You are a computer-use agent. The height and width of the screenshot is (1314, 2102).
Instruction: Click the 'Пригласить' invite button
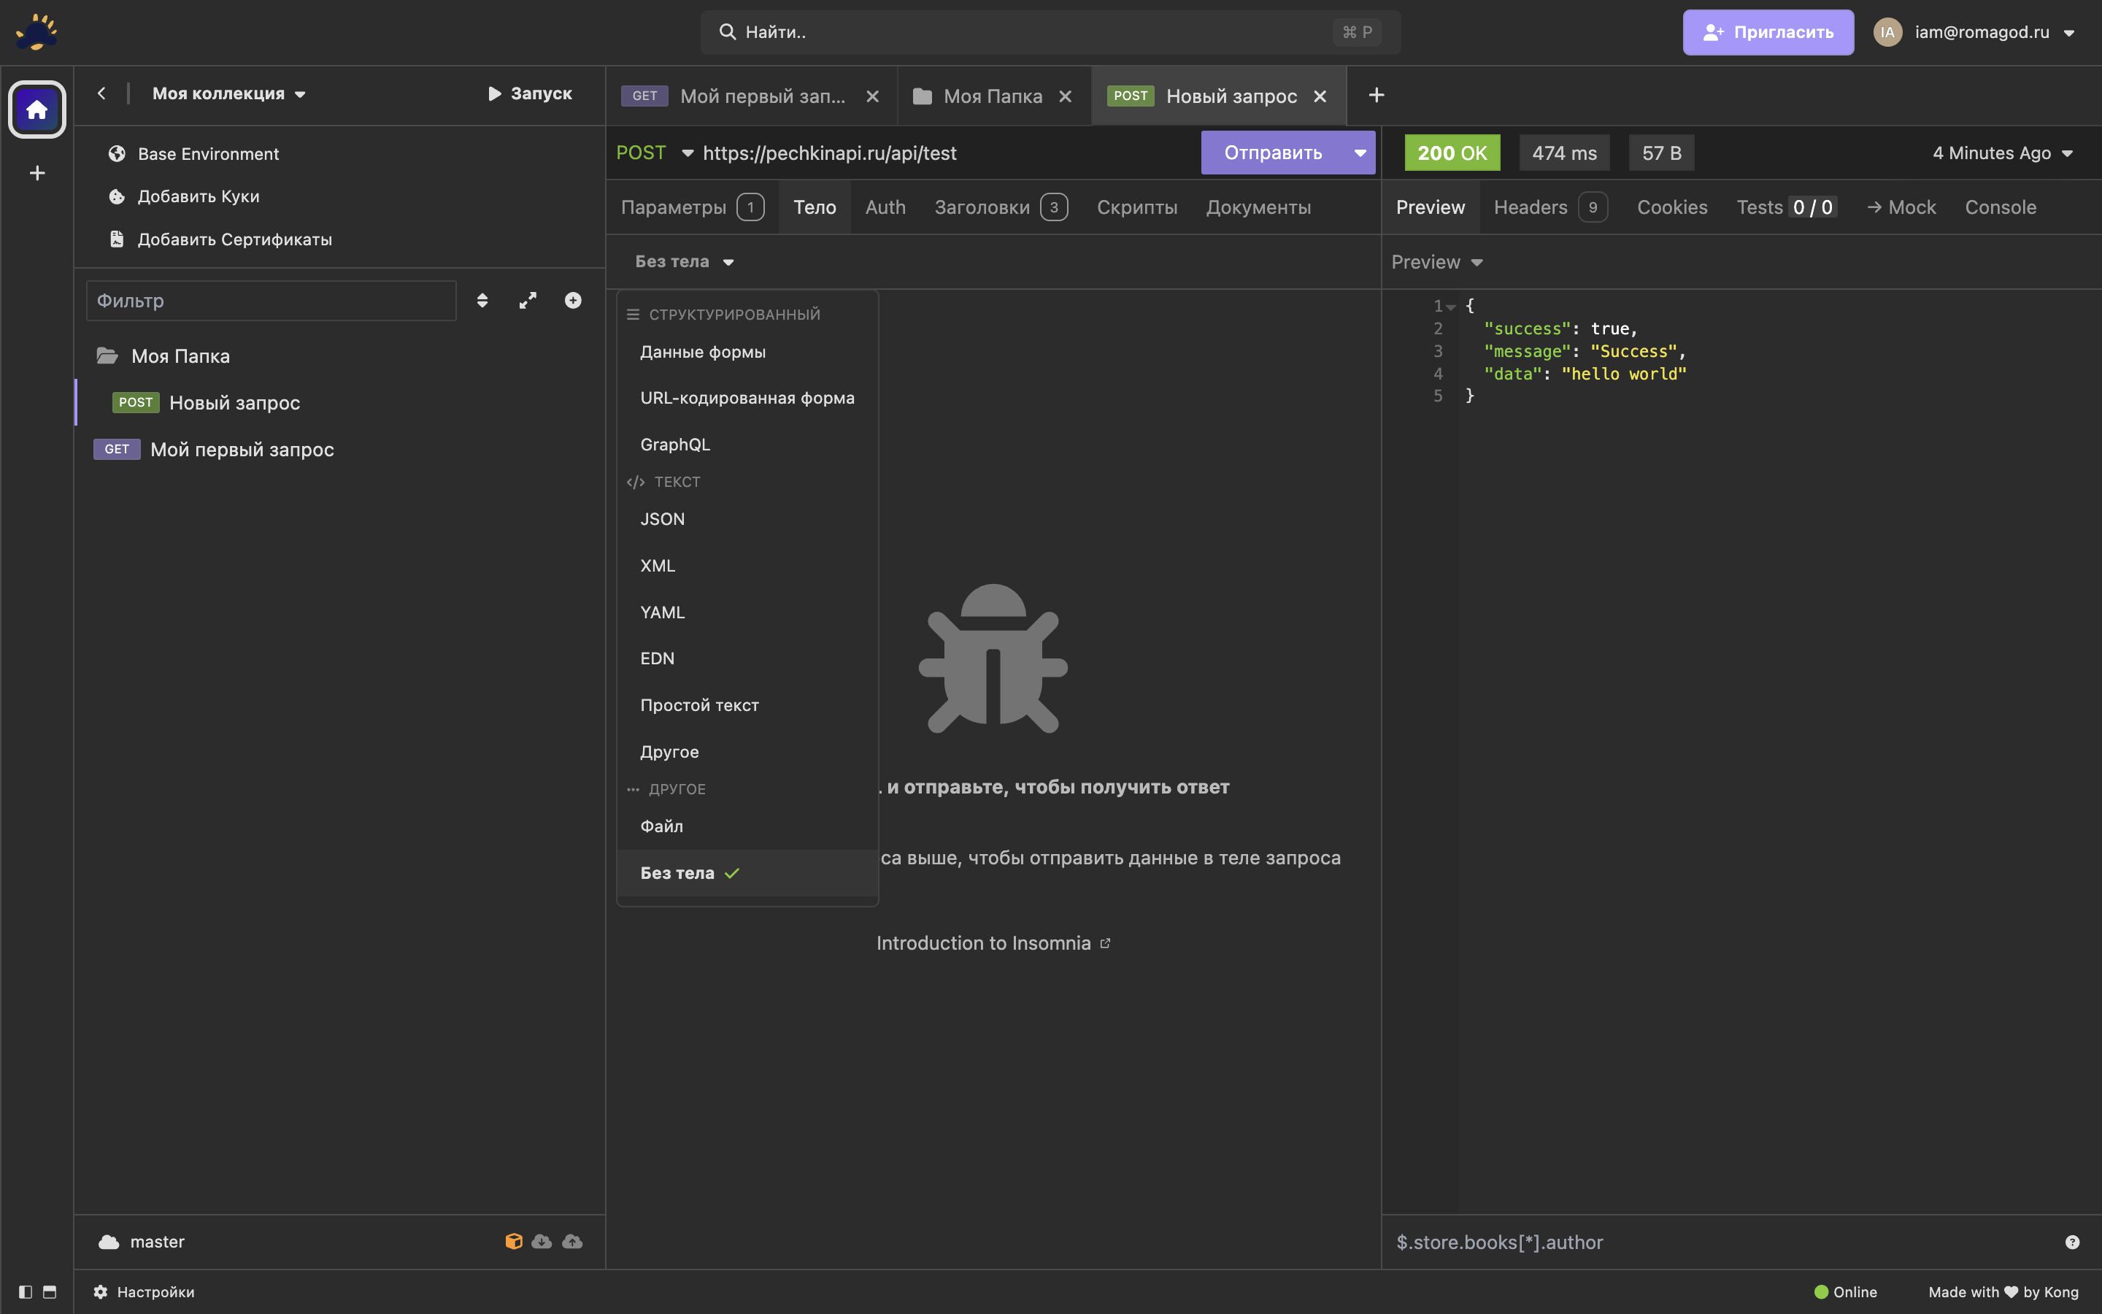(1768, 32)
